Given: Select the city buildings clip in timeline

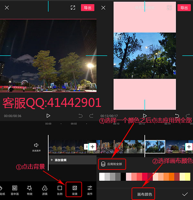Looking at the screenshot, I should tap(112, 147).
